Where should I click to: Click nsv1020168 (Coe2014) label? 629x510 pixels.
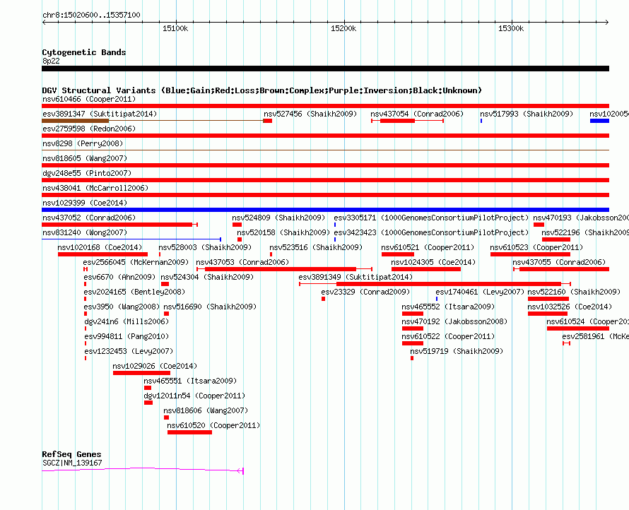click(x=100, y=247)
